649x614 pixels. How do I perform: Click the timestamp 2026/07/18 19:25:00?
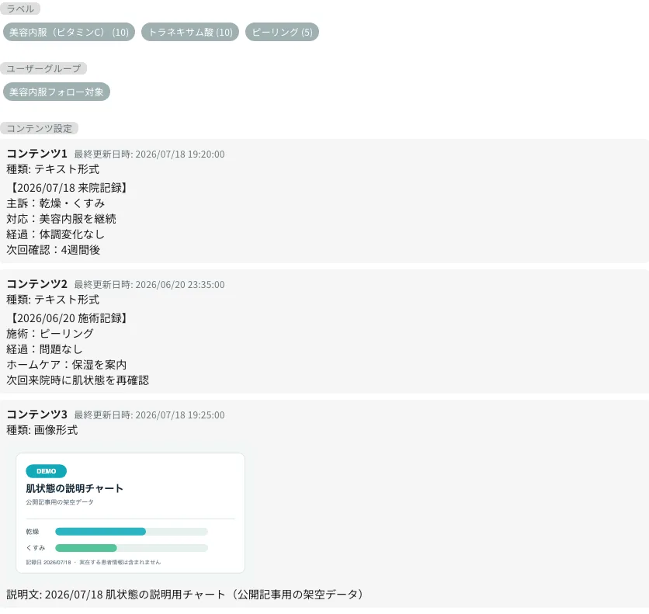[x=180, y=415]
